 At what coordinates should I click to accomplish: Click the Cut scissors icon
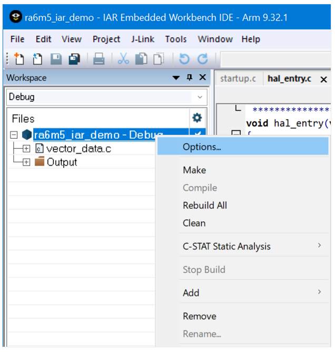point(123,59)
